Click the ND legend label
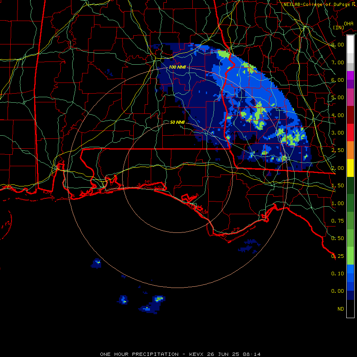Viewport: 357px width, 357px height. tap(341, 309)
